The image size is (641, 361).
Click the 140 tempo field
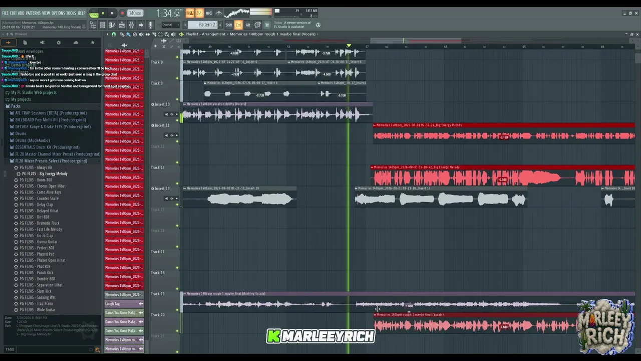pos(135,14)
